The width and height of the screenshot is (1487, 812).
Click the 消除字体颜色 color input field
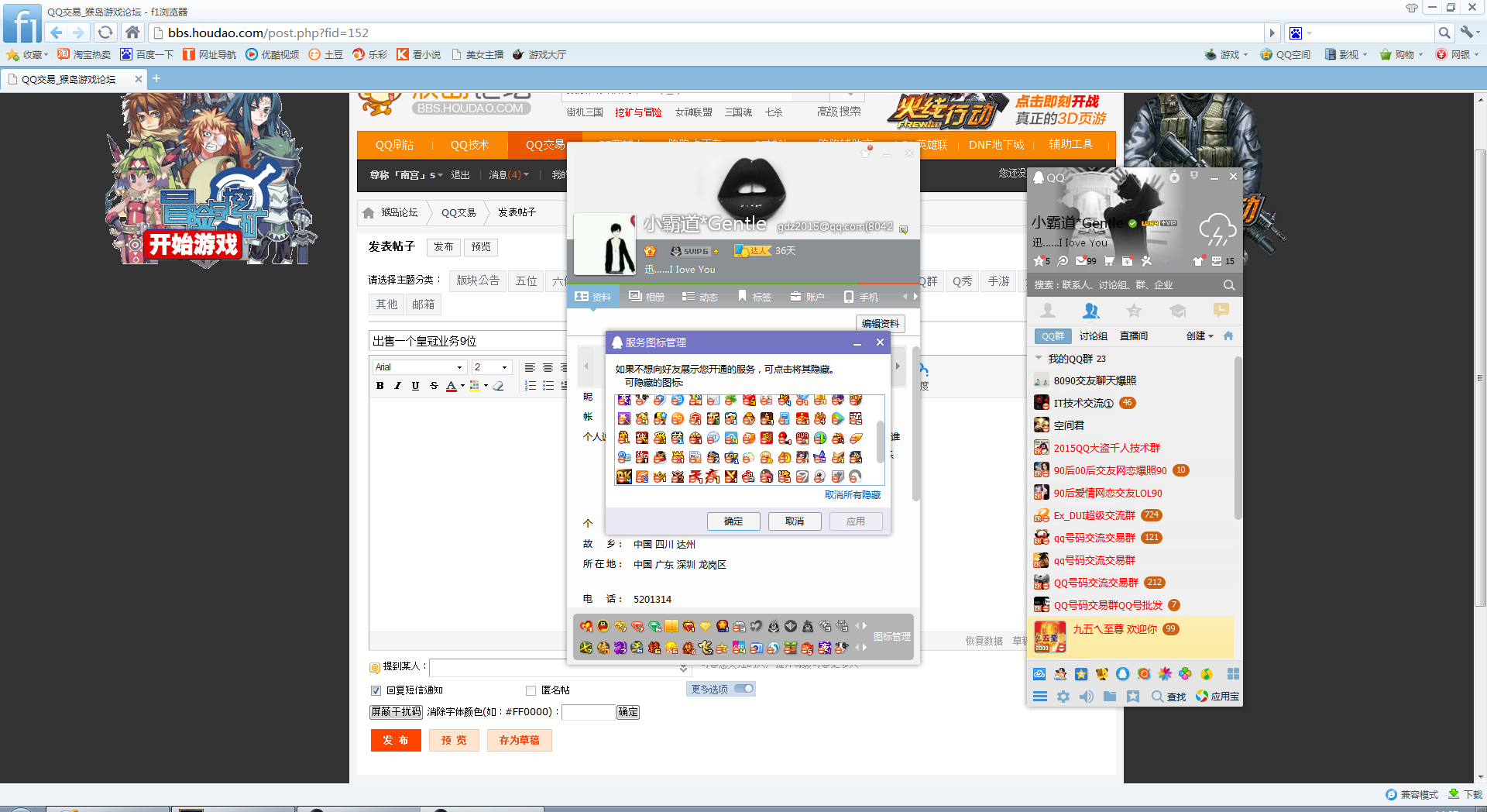588,712
